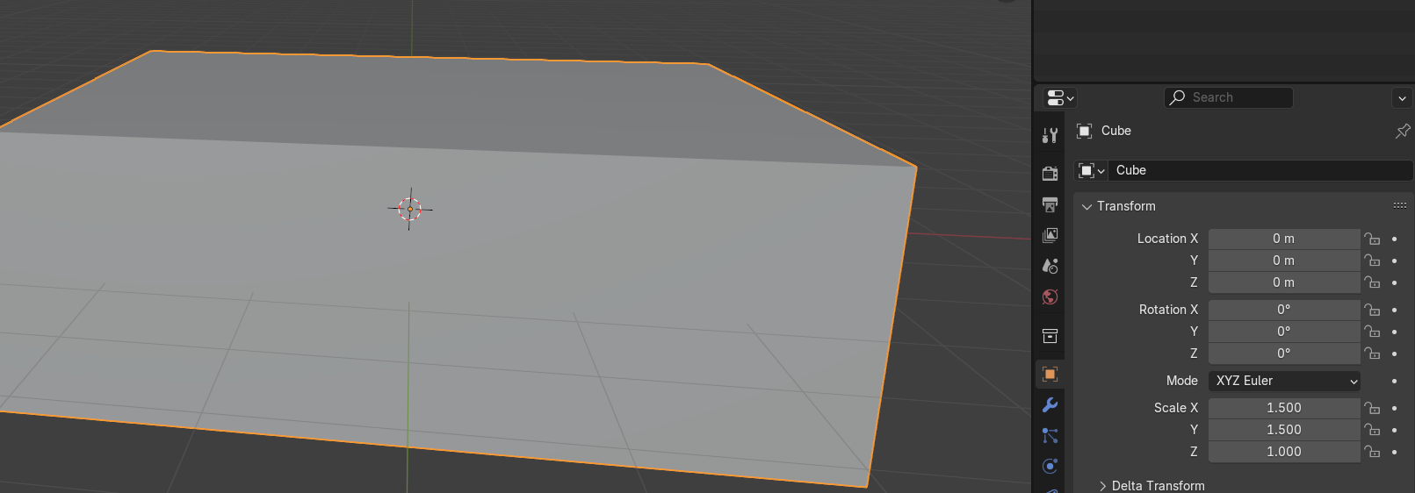Image resolution: width=1415 pixels, height=493 pixels.
Task: Animate Scale Y with its dot
Action: click(1394, 430)
